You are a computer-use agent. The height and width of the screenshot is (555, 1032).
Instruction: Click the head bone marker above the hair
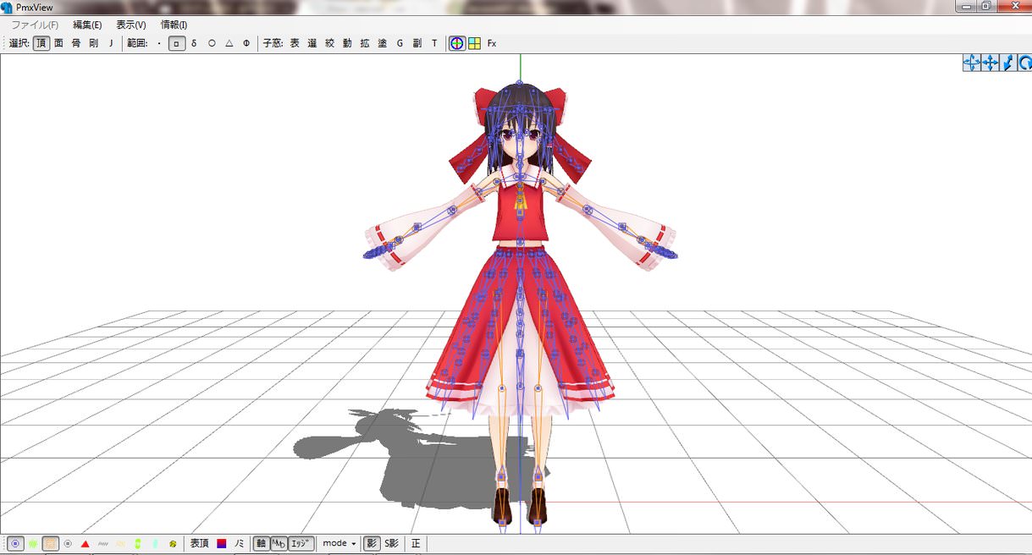(520, 83)
